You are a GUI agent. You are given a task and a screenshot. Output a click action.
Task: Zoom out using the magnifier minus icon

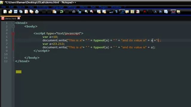coord(92,12)
